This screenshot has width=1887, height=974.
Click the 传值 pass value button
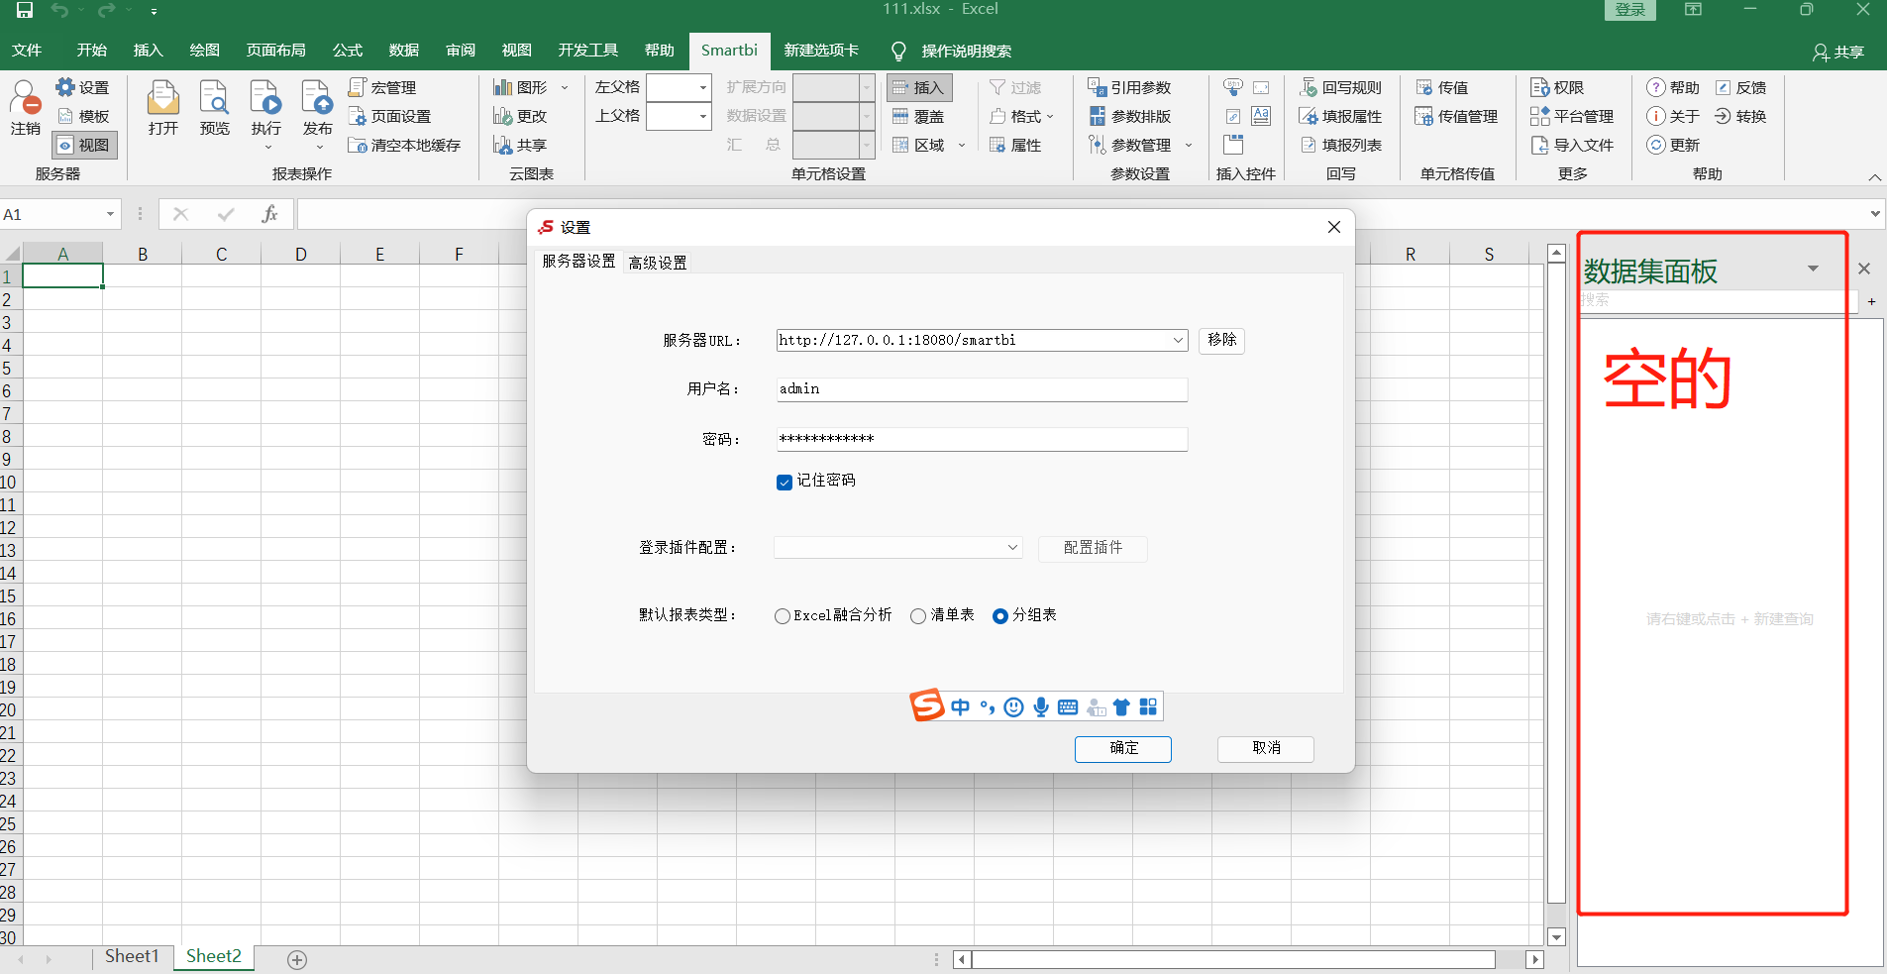pos(1442,87)
